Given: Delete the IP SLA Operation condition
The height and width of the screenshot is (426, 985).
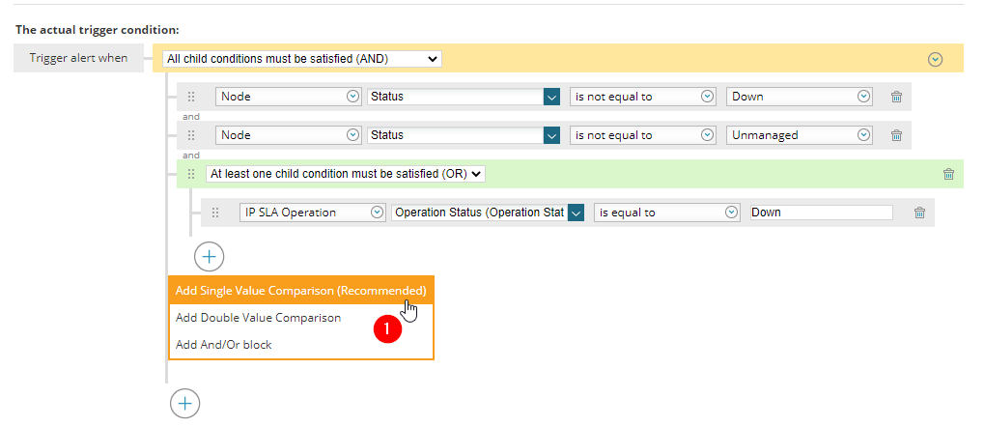Looking at the screenshot, I should click(x=919, y=213).
